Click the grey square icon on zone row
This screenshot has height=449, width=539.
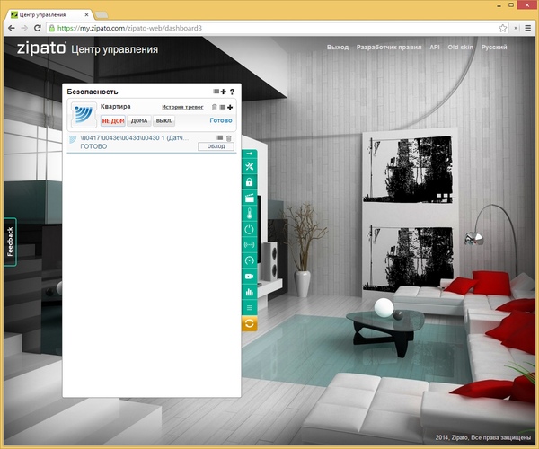pos(220,137)
